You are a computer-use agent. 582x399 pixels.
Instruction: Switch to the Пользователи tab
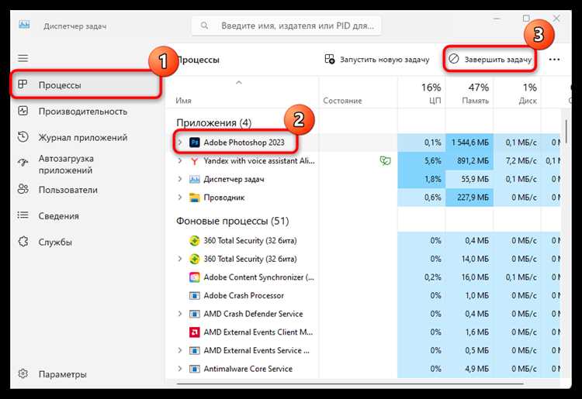86,190
